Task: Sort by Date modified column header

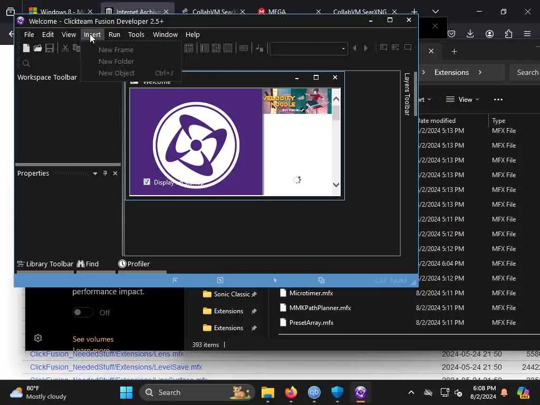Action: click(436, 121)
